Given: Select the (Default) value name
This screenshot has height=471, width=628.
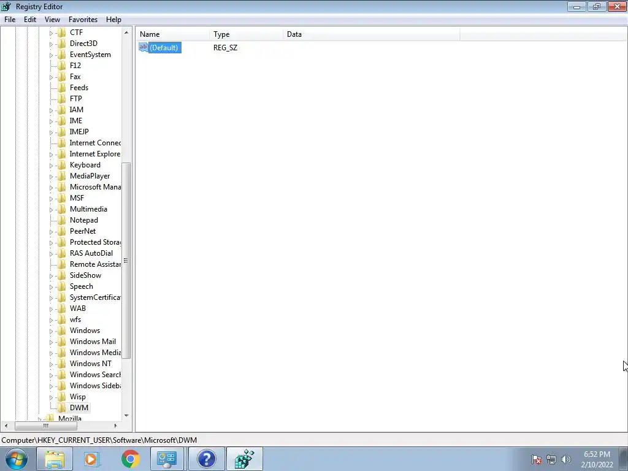Looking at the screenshot, I should point(164,48).
